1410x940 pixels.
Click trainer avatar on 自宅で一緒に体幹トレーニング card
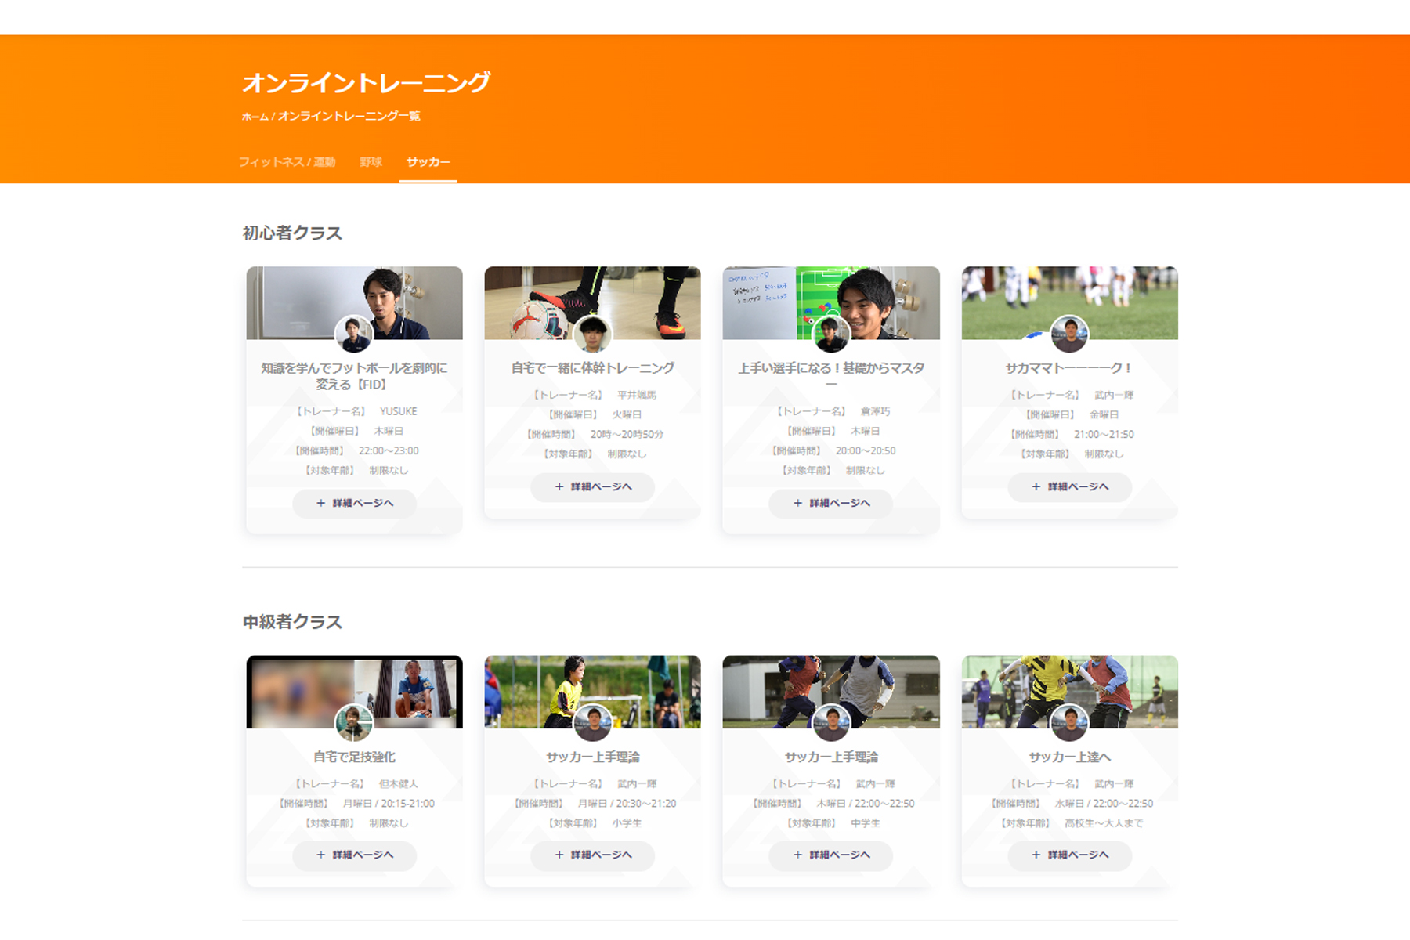pyautogui.click(x=592, y=334)
